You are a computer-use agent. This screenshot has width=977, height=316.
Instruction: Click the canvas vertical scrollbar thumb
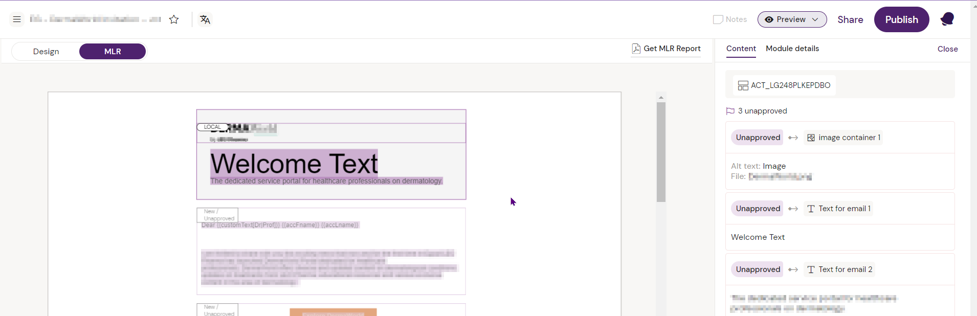pos(661,152)
